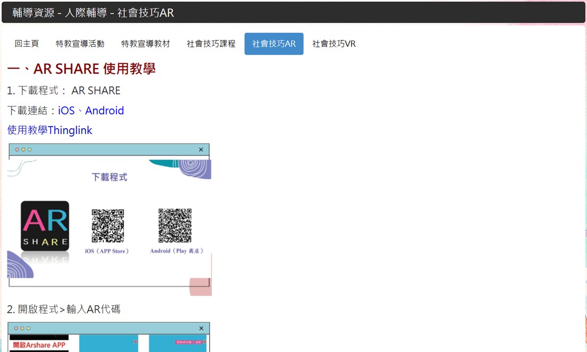
Task: Click the Android Play Store QR code
Action: 175,225
